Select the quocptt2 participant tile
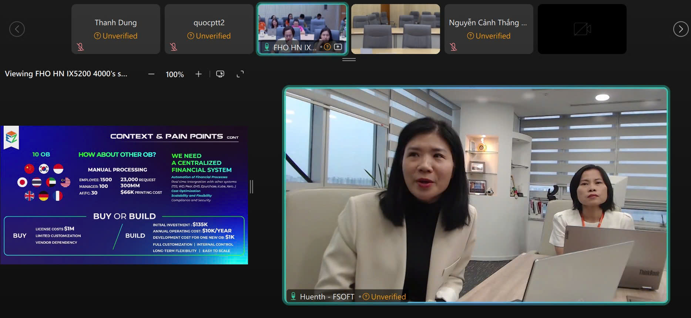 [x=209, y=29]
